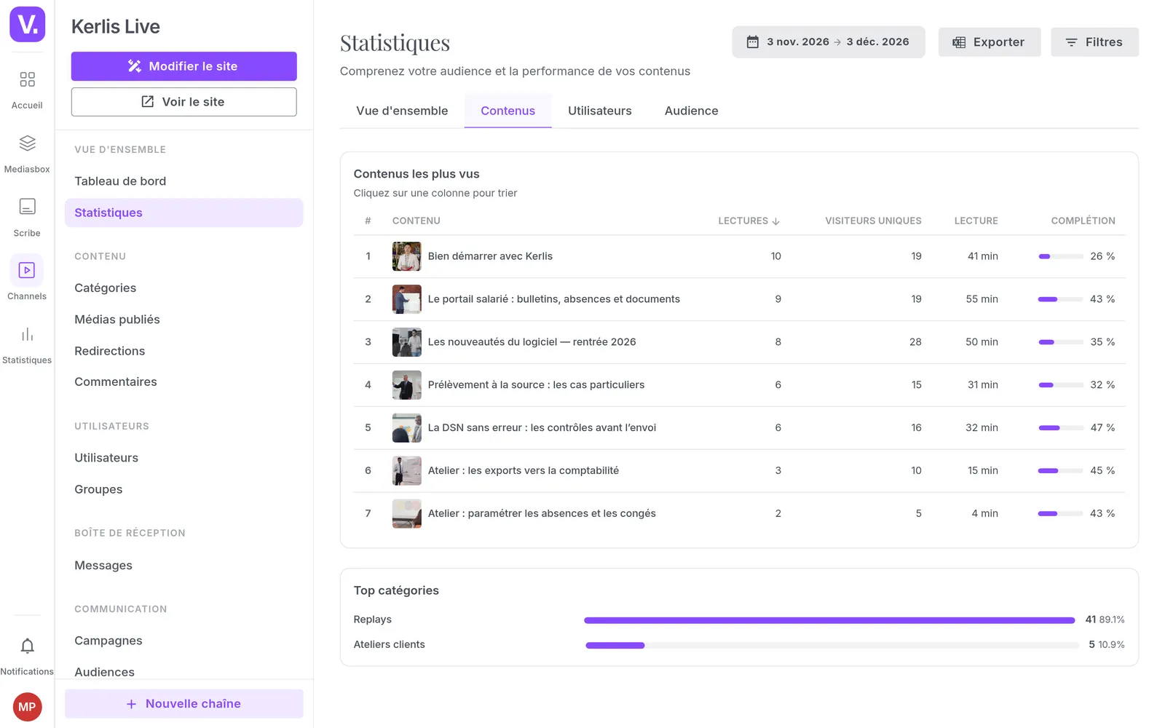Viewport: 1165px width, 728px height.
Task: Open Redirections in sidebar
Action: [183, 351]
